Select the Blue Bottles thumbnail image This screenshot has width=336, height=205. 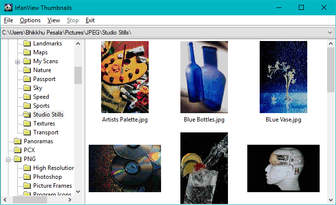[x=204, y=77]
